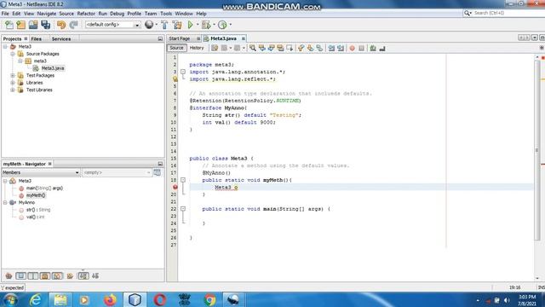Click the greyed Redo arrow icon
Image resolution: width=545 pixels, height=307 pixels.
point(73,25)
